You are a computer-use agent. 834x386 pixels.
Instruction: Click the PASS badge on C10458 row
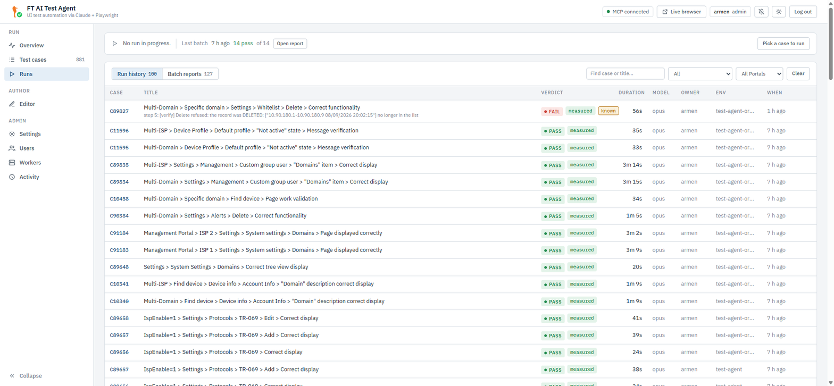552,199
